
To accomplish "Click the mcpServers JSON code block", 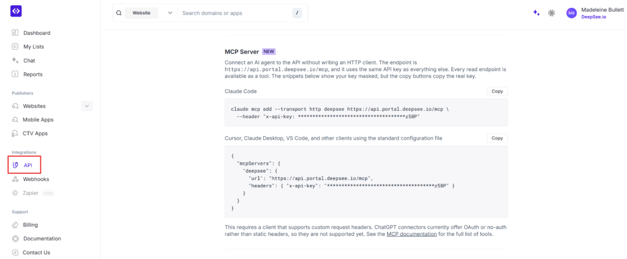I will tap(366, 181).
